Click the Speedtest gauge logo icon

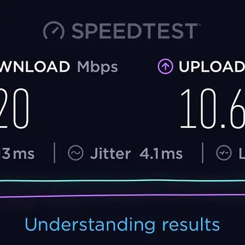[x=54, y=30]
